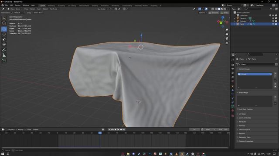This screenshot has height=156, width=279.
Task: Open the Render properties tab icon
Action: (232, 65)
